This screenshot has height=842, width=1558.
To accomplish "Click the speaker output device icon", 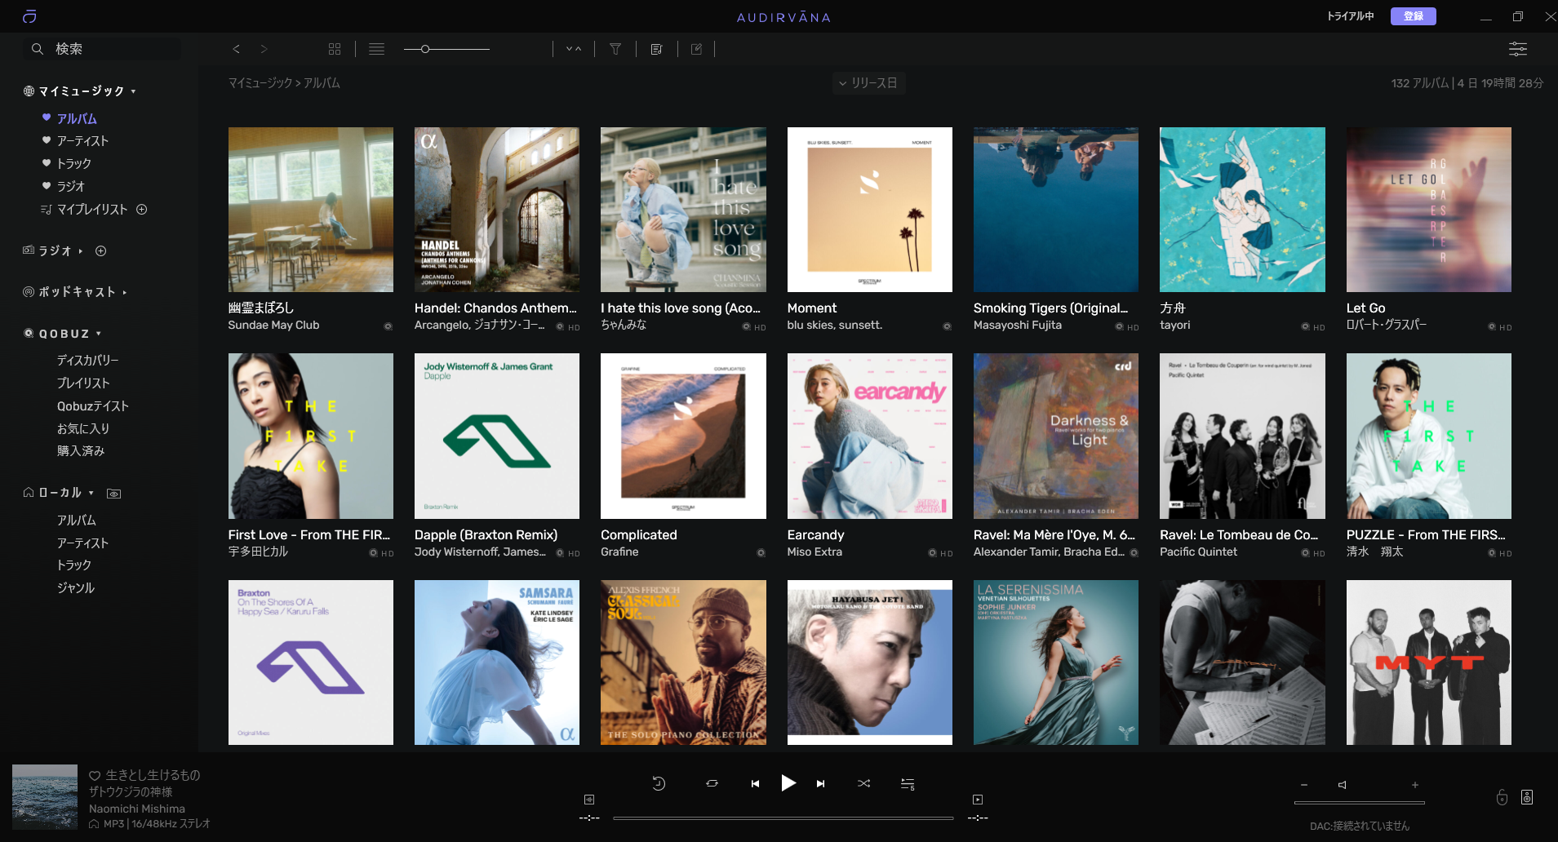I will pos(1527,797).
